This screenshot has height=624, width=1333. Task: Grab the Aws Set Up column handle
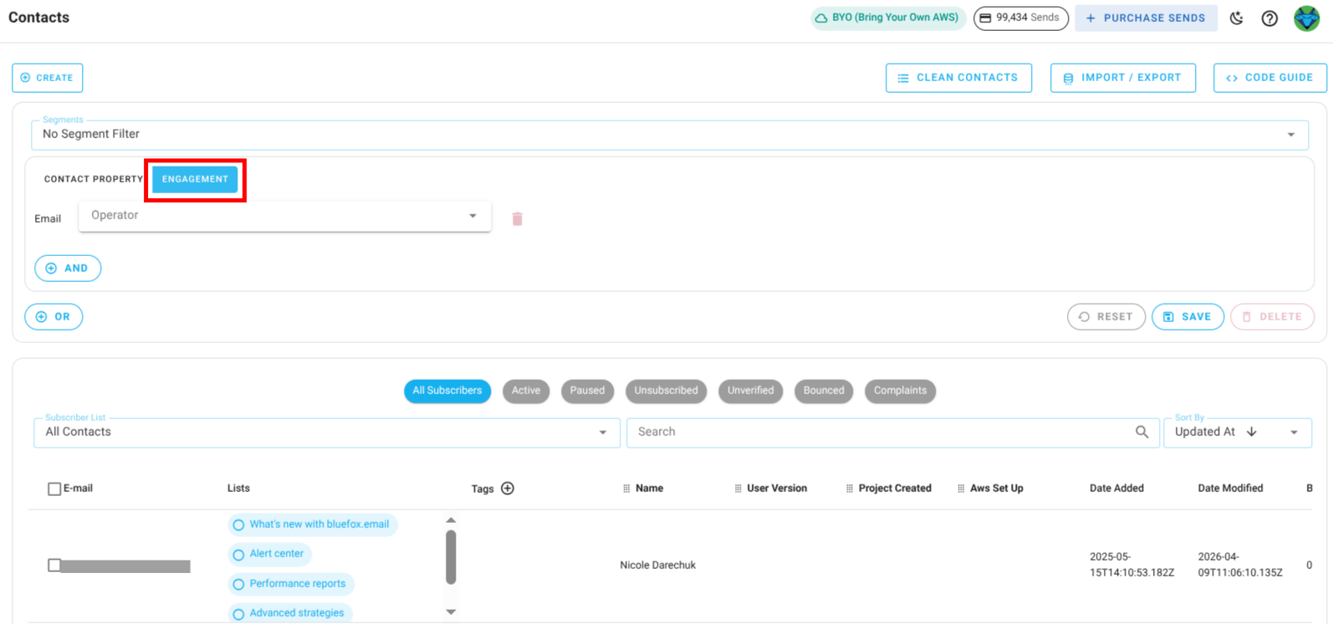[x=962, y=488]
